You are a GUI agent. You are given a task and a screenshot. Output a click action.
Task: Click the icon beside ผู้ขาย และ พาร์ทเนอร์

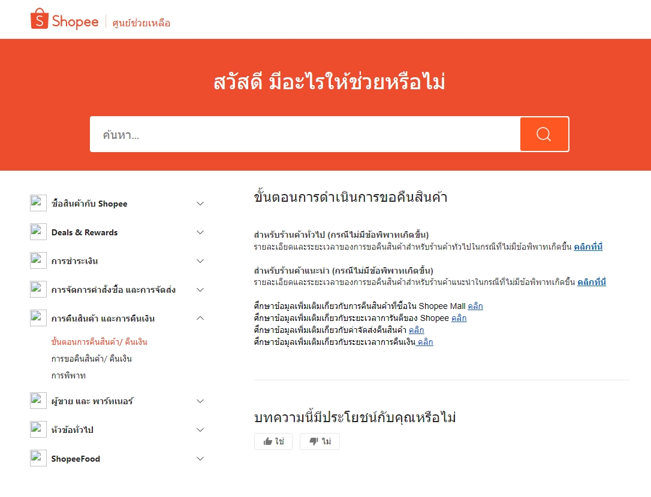click(x=38, y=401)
